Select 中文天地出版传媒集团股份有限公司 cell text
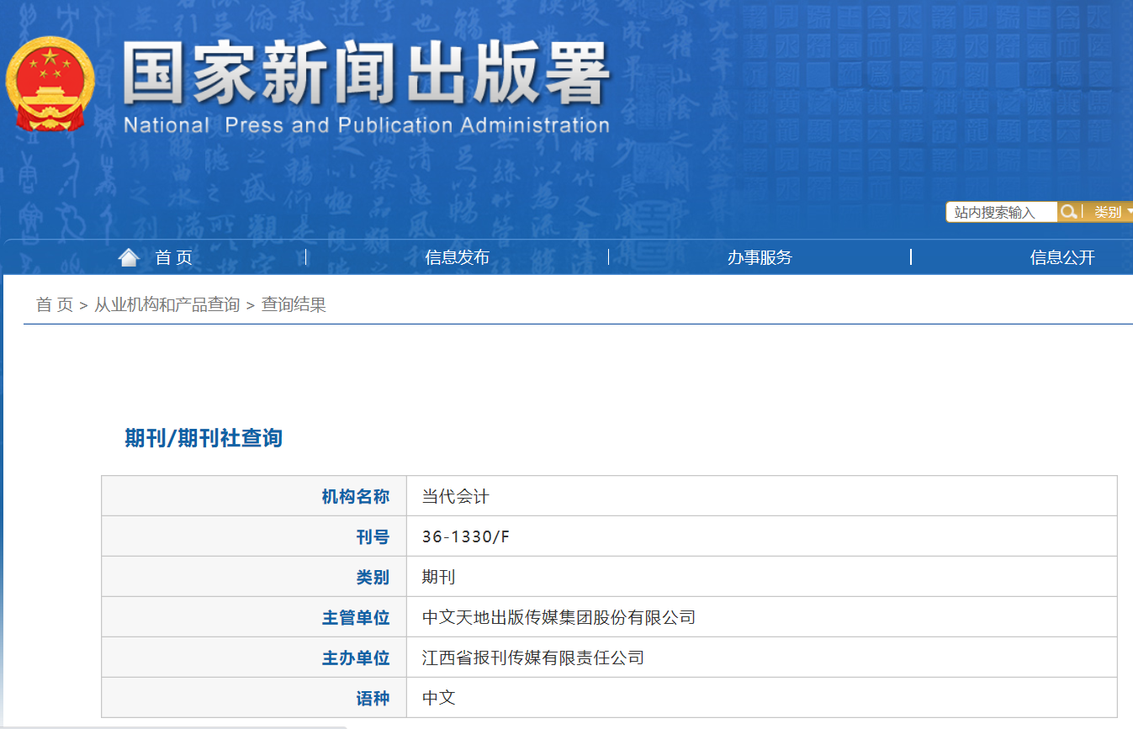 tap(559, 618)
